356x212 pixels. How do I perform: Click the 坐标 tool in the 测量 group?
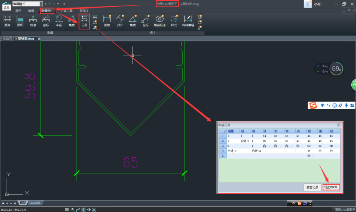coord(46,21)
